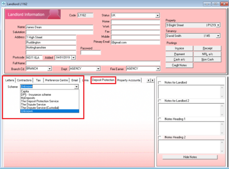Open the Property Accounts tab
The image size is (229, 169).
tap(129, 80)
